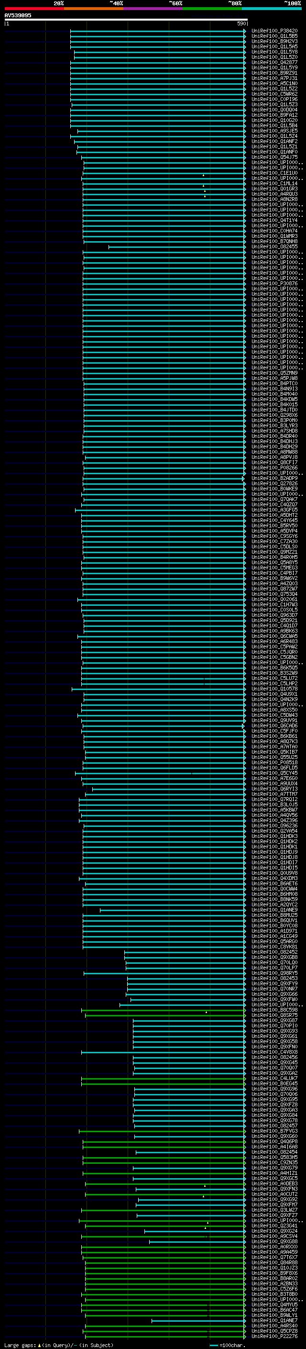
Task: Click the UniRef100_O82455 label
Action: click(274, 246)
